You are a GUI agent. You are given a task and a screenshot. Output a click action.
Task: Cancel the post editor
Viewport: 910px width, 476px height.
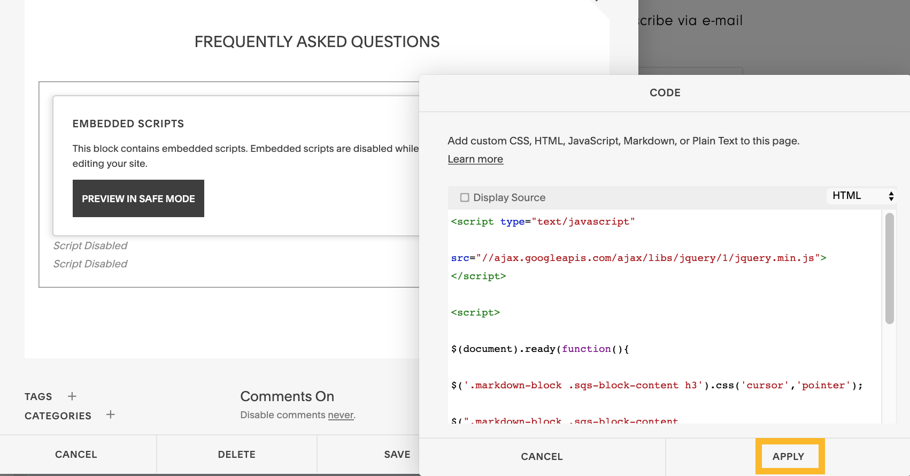click(x=76, y=454)
